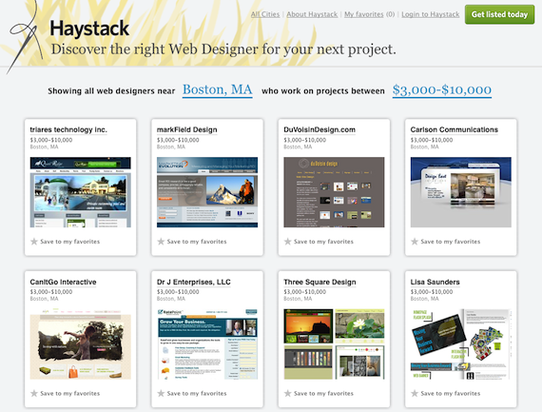Image resolution: width=542 pixels, height=412 pixels.
Task: Click star icon on Three Square Design card
Action: (x=287, y=393)
